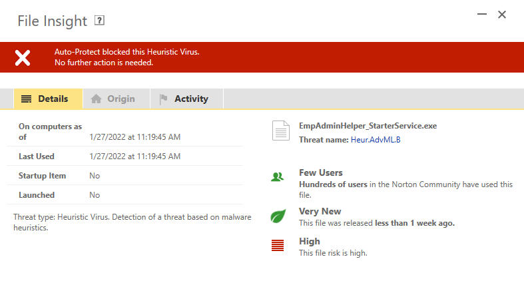524x295 pixels.
Task: Close the File Insight window
Action: click(x=502, y=15)
